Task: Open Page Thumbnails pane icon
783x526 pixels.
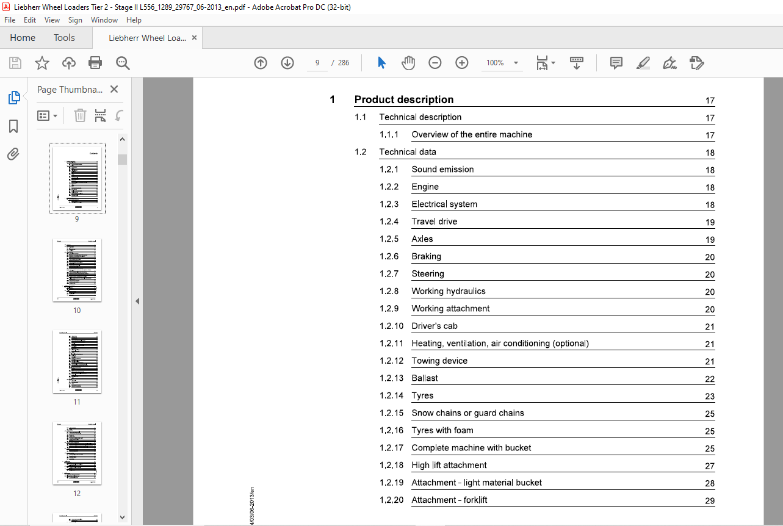Action: pos(13,98)
